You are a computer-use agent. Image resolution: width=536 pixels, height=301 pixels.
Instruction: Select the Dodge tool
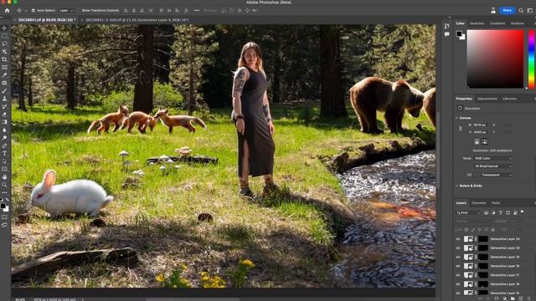point(4,138)
